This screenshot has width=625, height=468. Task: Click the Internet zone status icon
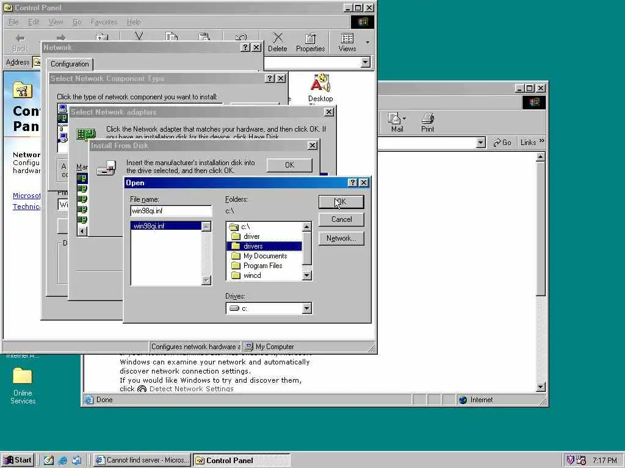pyautogui.click(x=463, y=400)
